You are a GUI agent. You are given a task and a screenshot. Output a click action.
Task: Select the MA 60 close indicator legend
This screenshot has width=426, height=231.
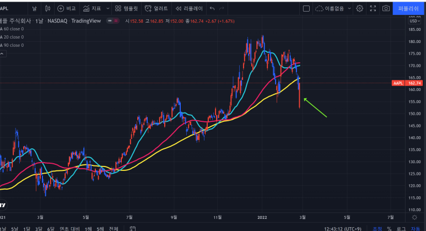coord(12,29)
